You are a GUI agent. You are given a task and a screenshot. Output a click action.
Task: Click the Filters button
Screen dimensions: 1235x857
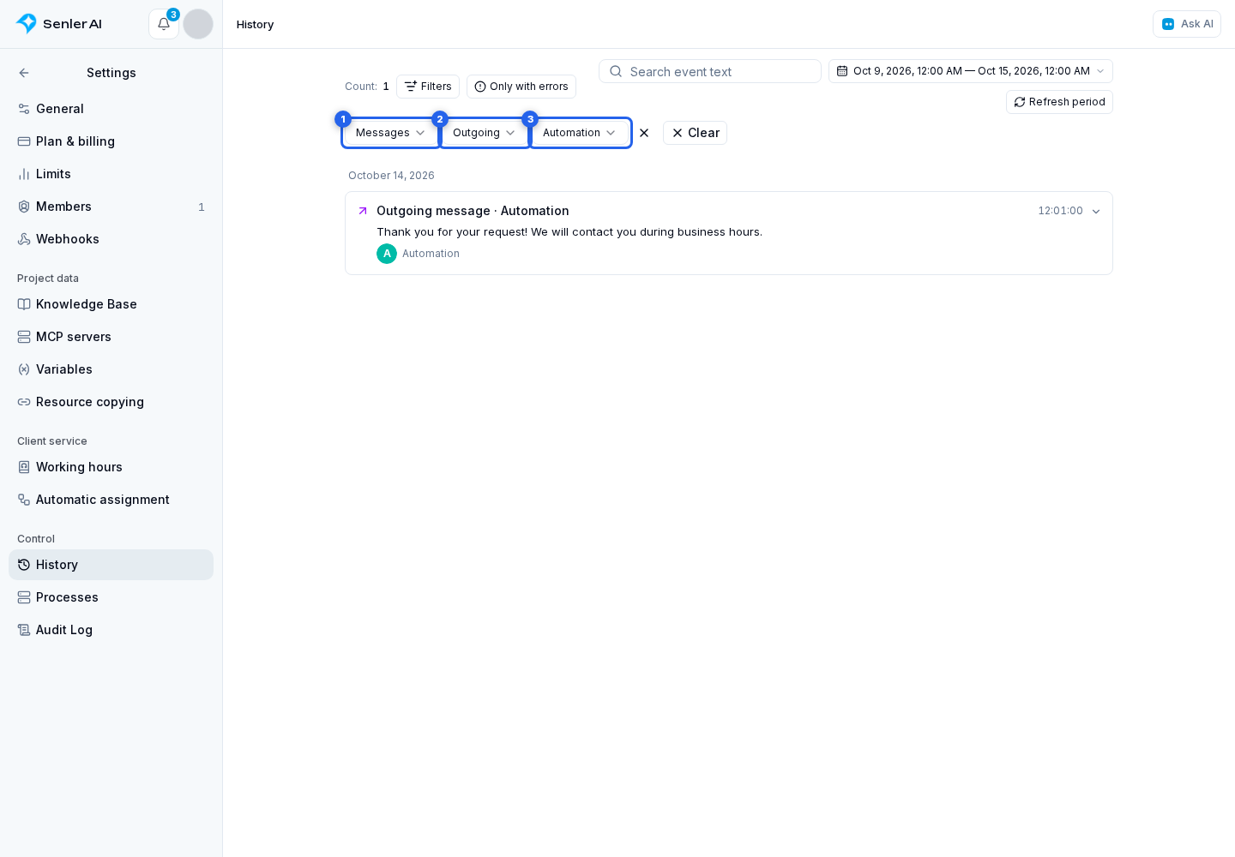428,87
